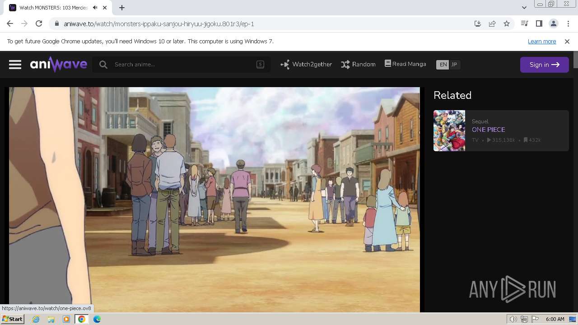Click the search filter icon in search box

(x=260, y=64)
